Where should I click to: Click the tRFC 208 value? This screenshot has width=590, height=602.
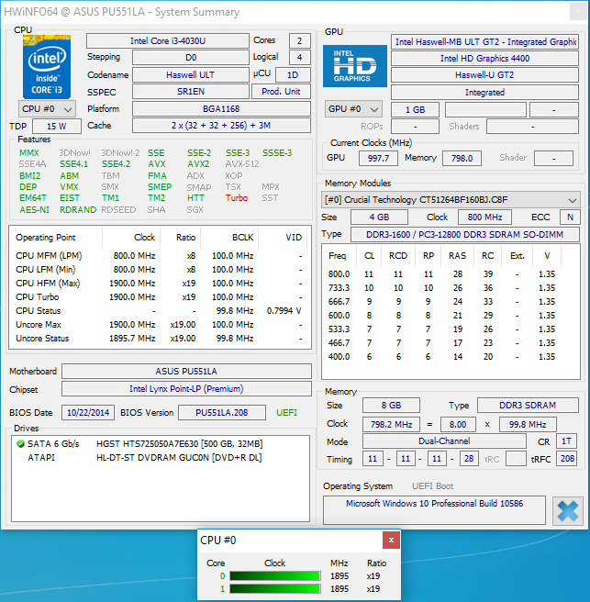pos(567,459)
